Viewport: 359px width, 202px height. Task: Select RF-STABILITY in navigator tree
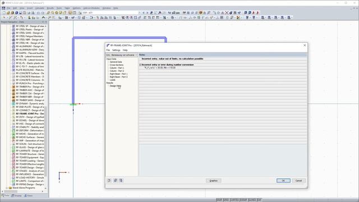point(30,127)
